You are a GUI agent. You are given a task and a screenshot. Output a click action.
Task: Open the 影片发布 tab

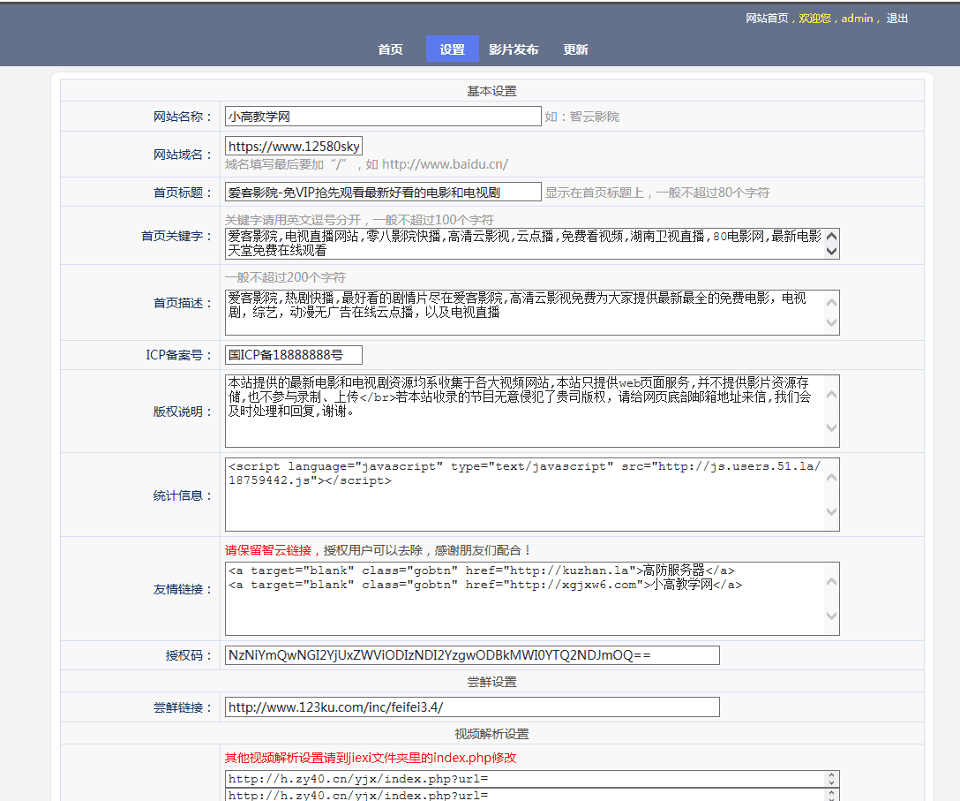coord(514,49)
